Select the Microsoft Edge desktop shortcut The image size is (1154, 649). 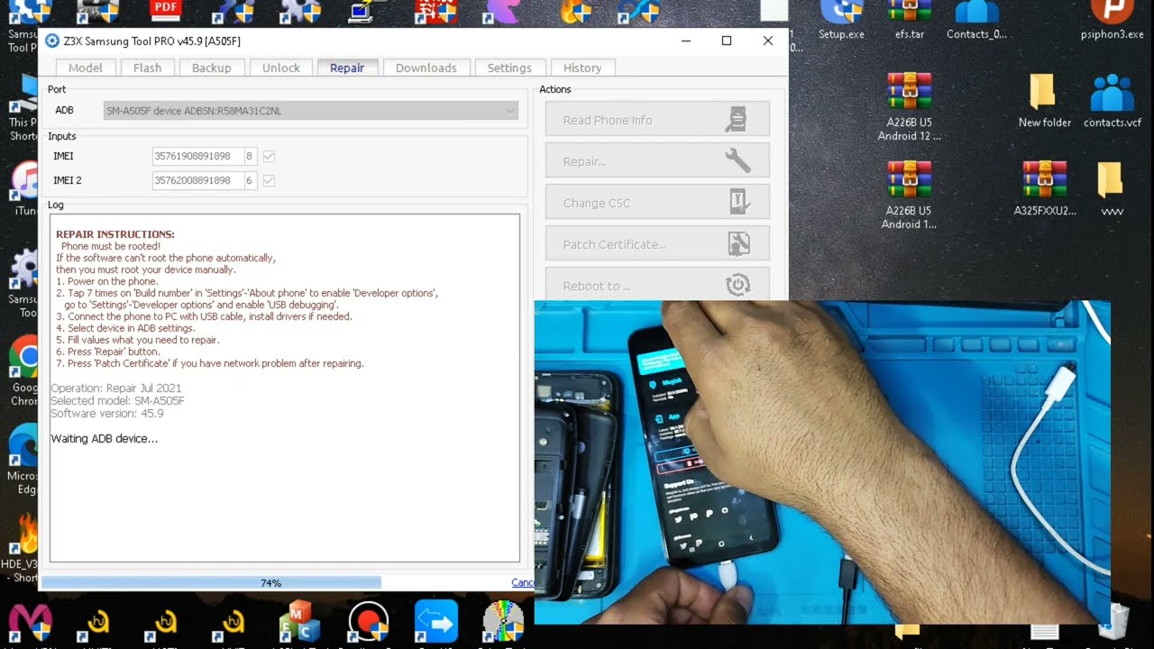click(x=23, y=459)
